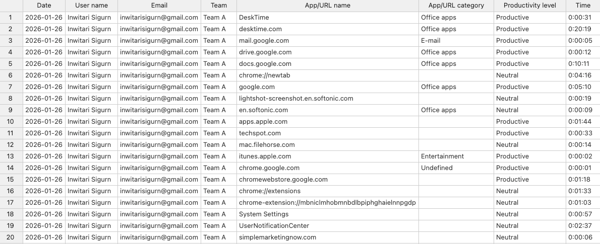
Task: Click the E-mail category cell
Action: click(x=456, y=41)
